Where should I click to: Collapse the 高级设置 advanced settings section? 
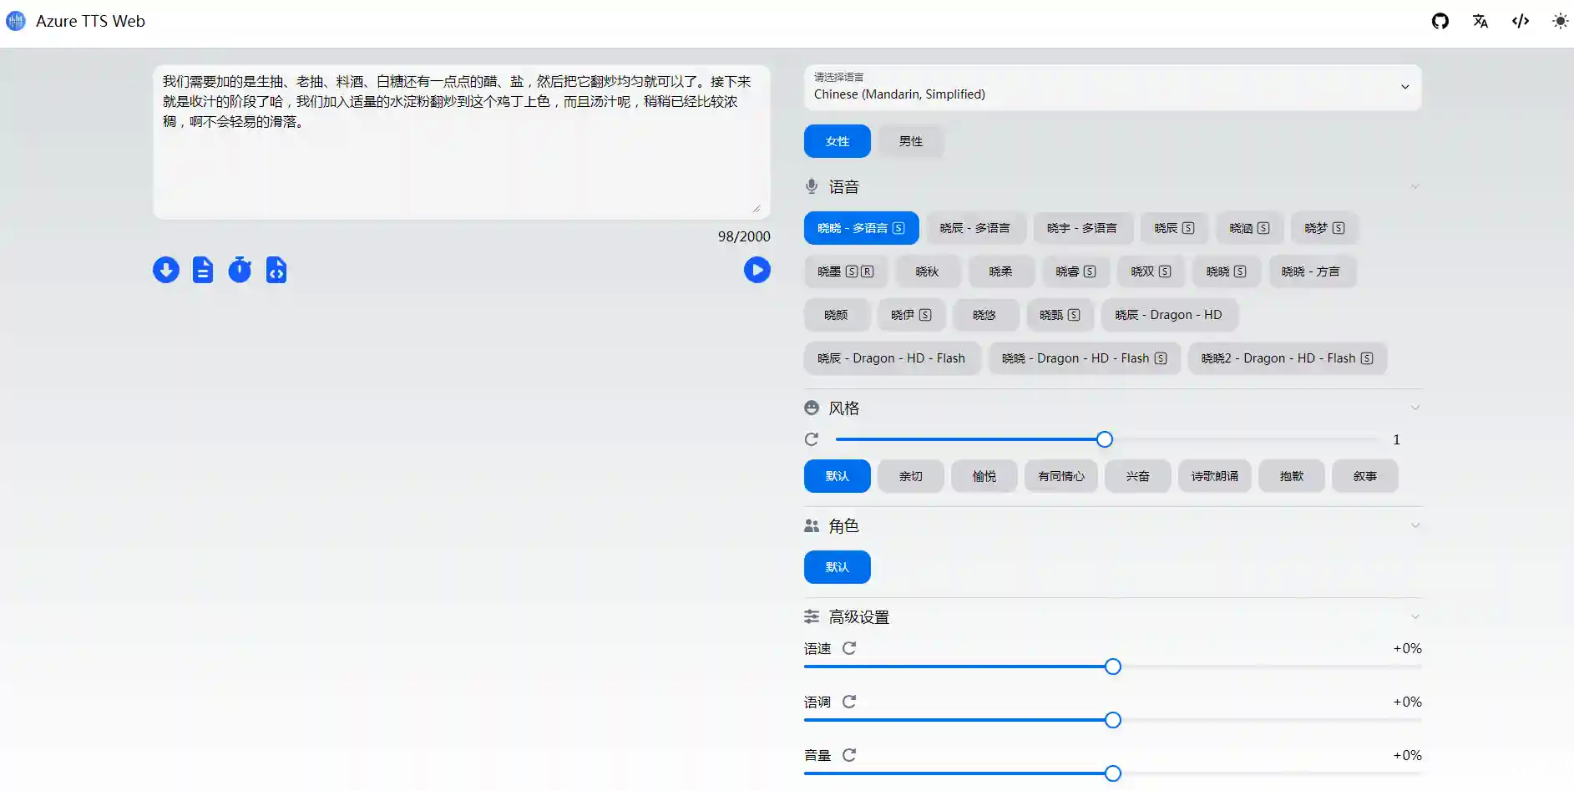[x=1415, y=616]
